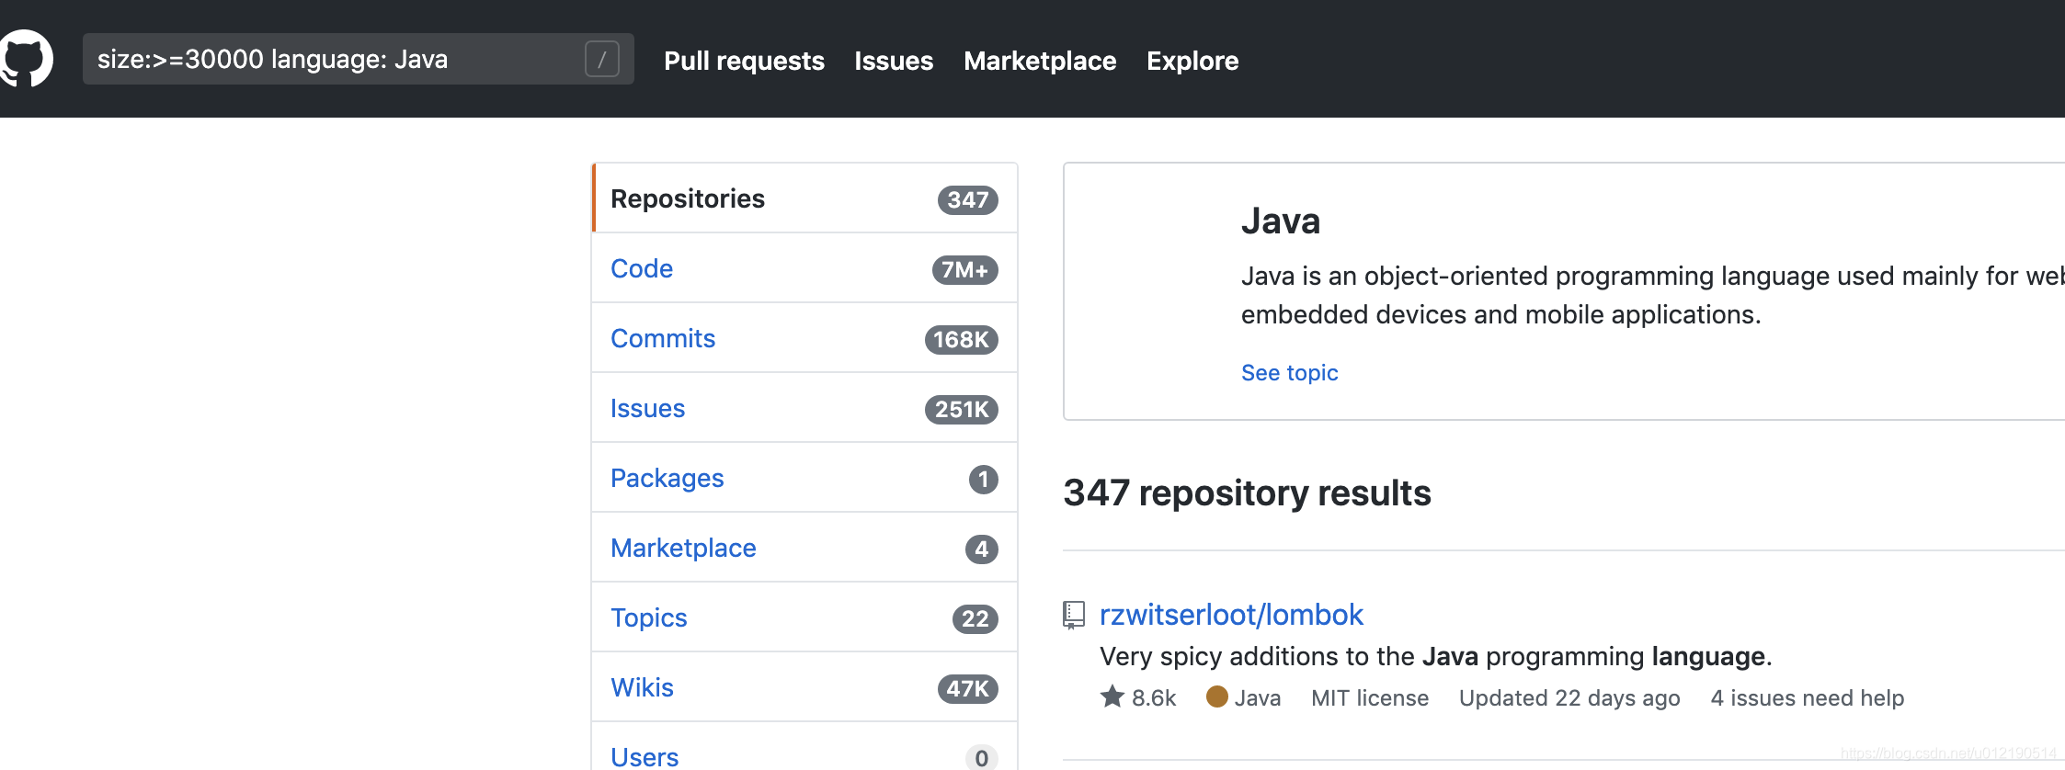2065x770 pixels.
Task: Click the slash shortcut key icon in search
Action: [602, 59]
